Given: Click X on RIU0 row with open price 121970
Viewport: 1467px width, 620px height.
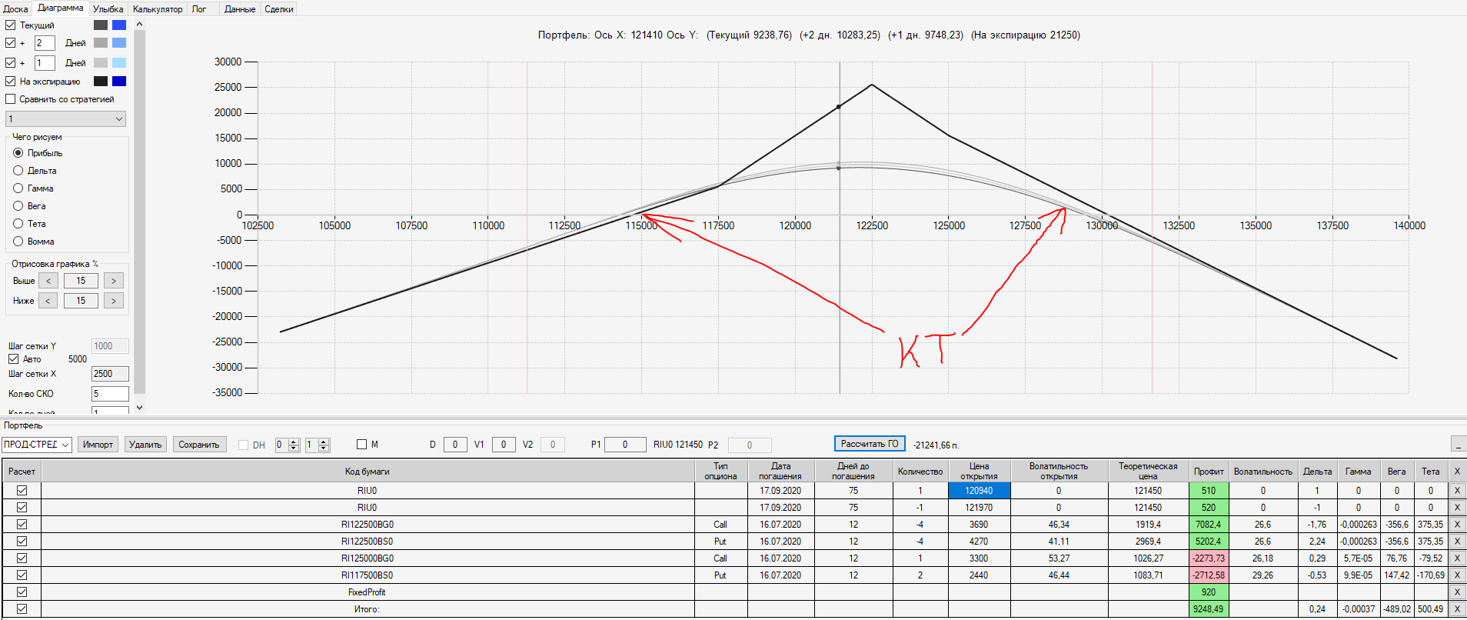Looking at the screenshot, I should tap(1456, 508).
